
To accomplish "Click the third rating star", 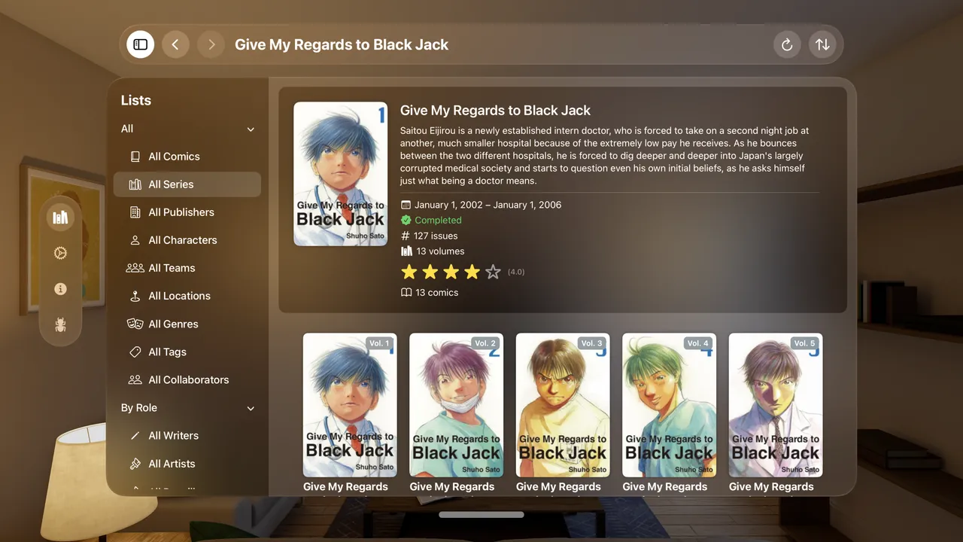I will 451,272.
